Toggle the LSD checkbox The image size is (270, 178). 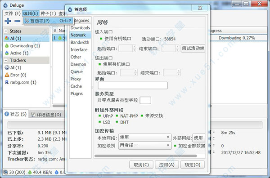click(99, 122)
